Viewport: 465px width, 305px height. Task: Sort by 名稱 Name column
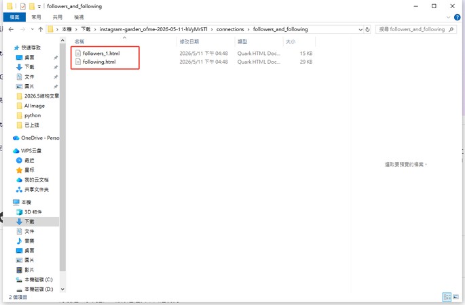[x=79, y=42]
